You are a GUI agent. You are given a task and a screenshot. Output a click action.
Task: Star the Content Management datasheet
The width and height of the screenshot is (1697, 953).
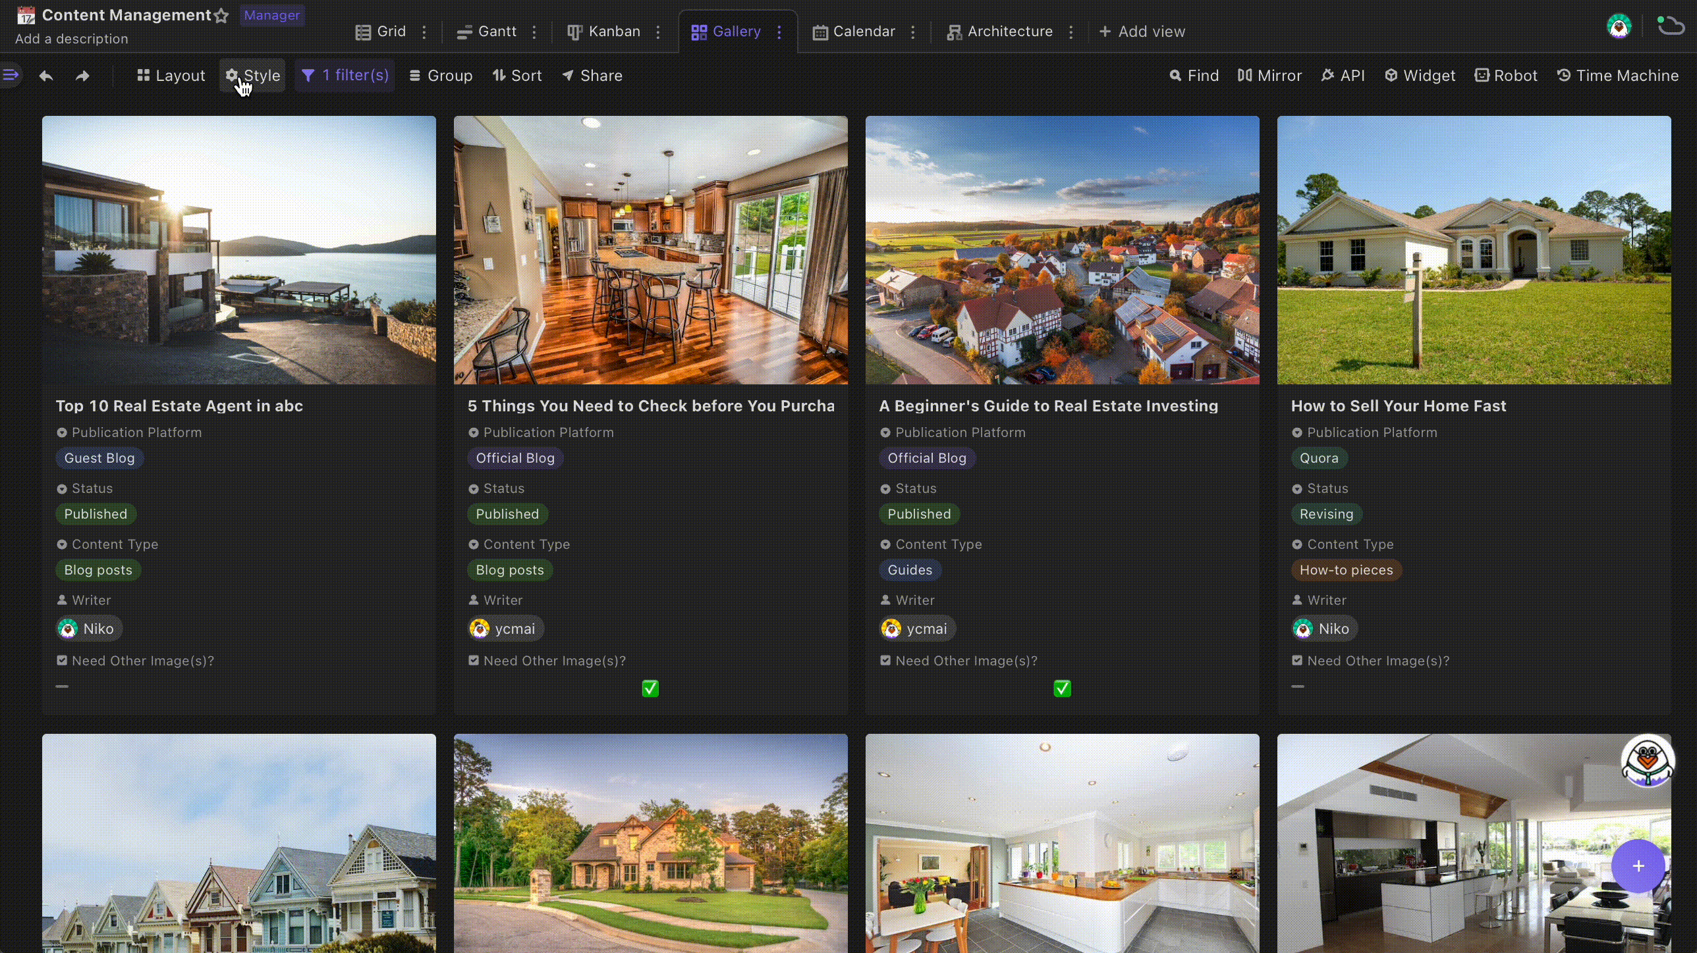tap(221, 16)
